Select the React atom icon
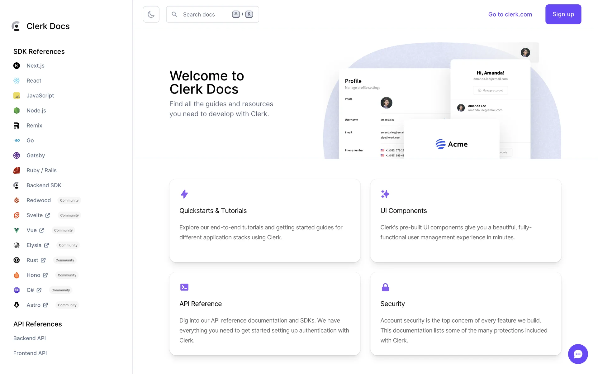 (x=17, y=81)
